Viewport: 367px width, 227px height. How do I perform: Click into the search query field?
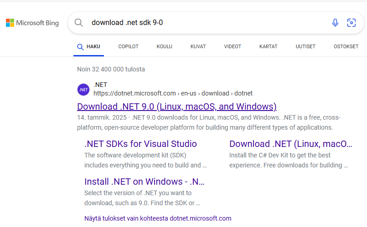click(x=208, y=23)
